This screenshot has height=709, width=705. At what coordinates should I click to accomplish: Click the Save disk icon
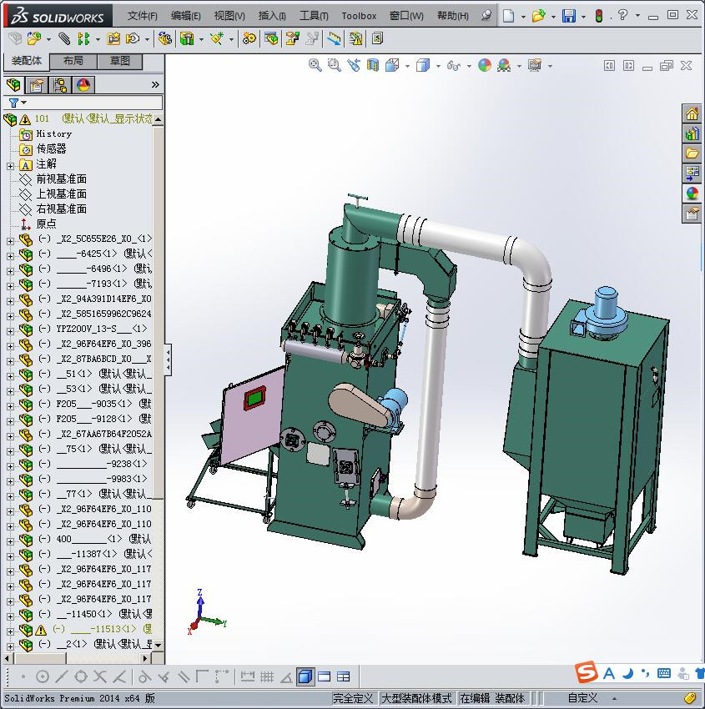568,16
